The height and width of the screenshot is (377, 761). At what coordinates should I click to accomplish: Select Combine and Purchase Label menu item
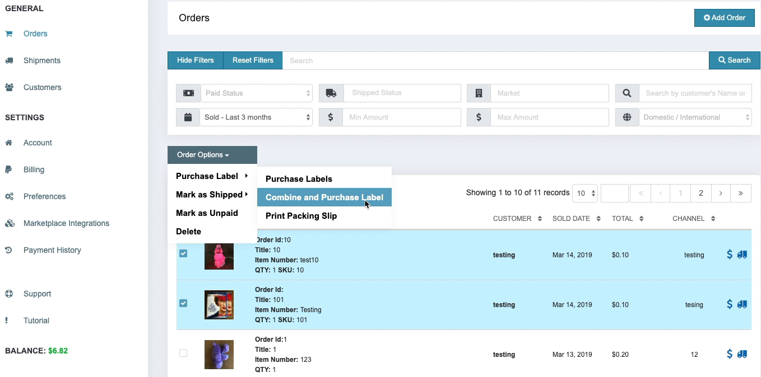pos(324,197)
